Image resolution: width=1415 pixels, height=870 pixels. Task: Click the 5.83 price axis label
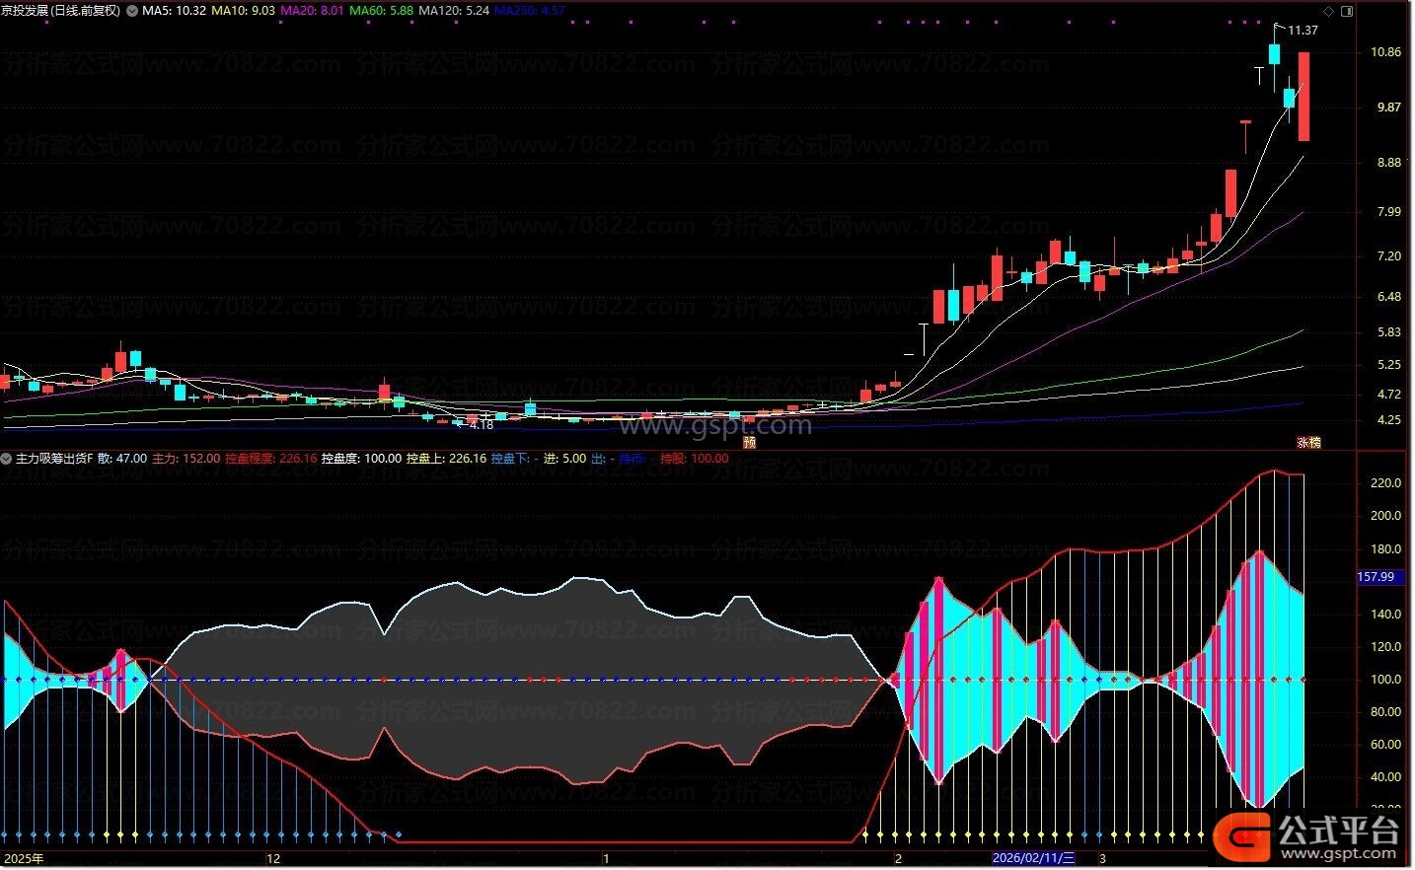(1389, 332)
